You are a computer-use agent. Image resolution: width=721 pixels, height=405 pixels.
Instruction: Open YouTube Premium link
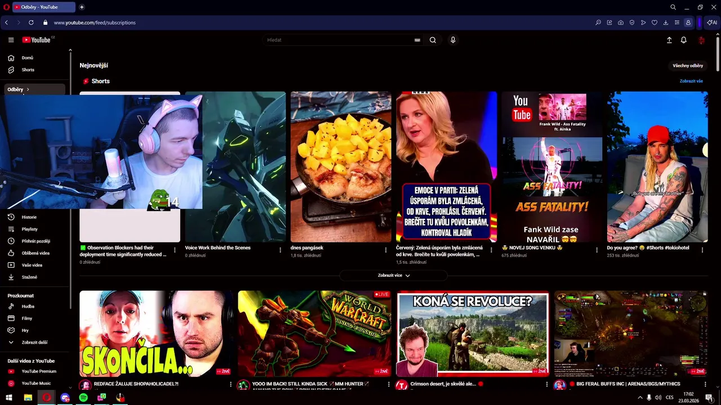(35, 371)
